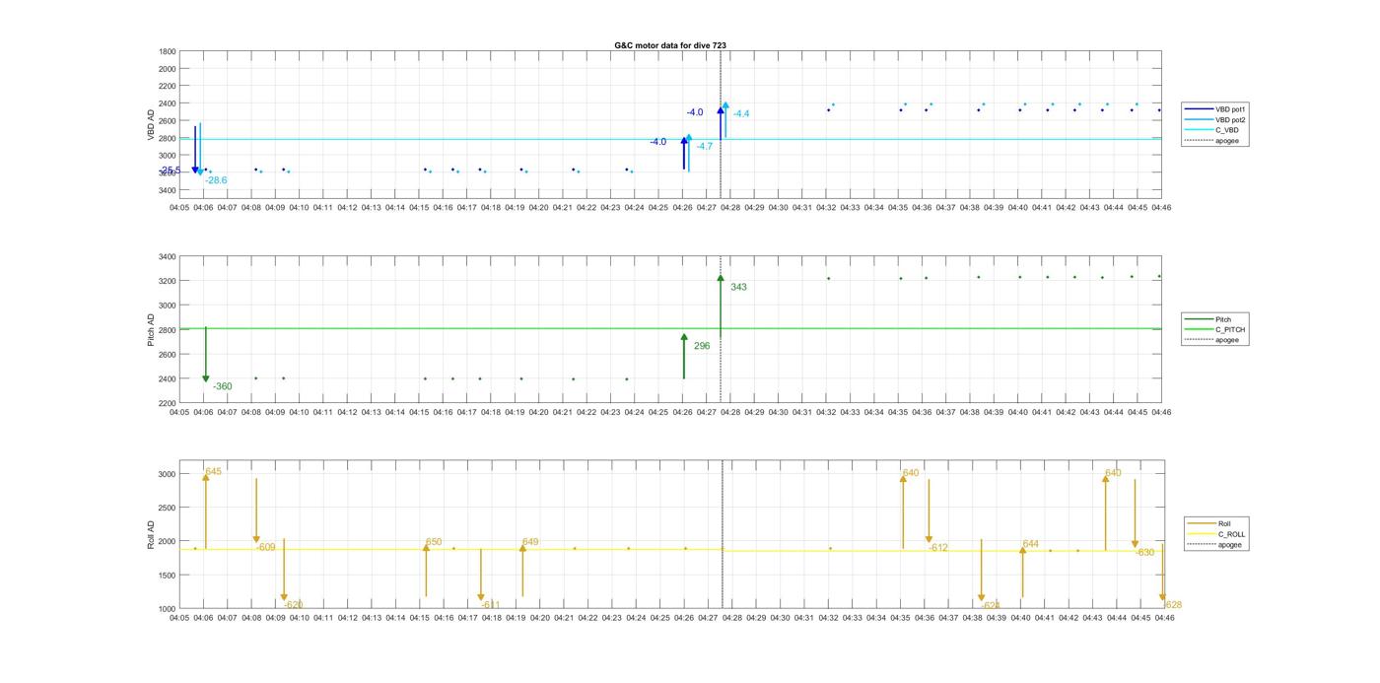This screenshot has width=1380, height=683.
Task: Click the '-360' pitch data label
Action: click(x=223, y=386)
